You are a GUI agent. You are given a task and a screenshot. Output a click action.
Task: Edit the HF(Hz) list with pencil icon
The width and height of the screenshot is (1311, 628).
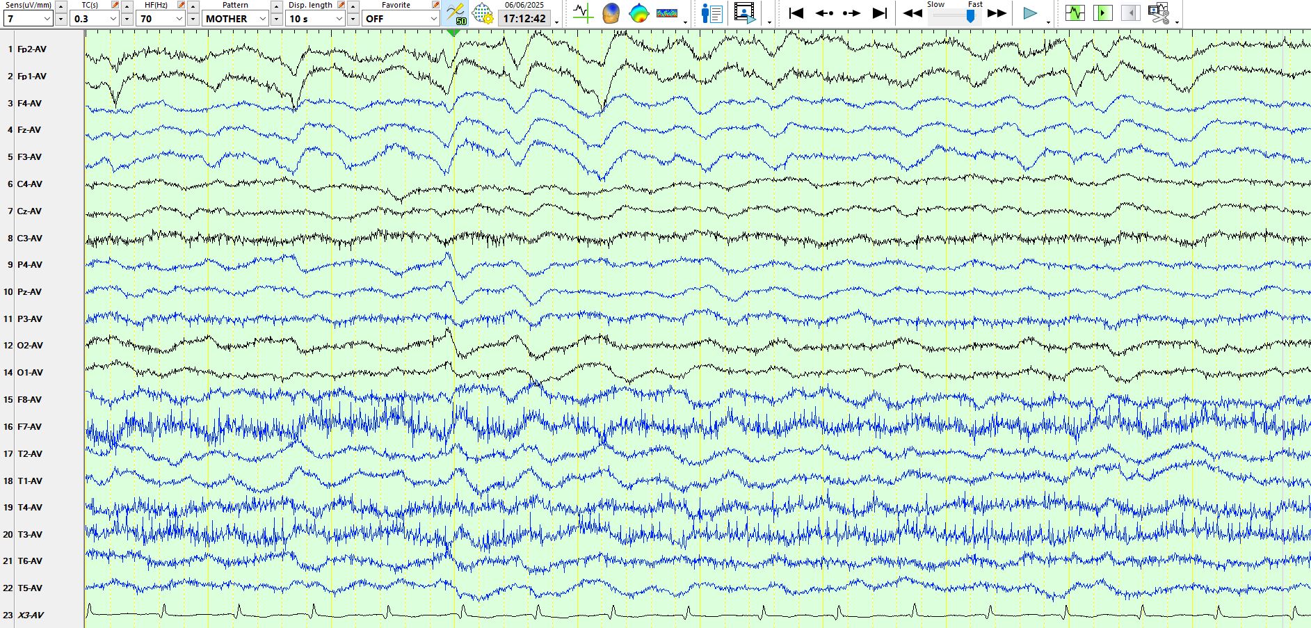click(182, 5)
